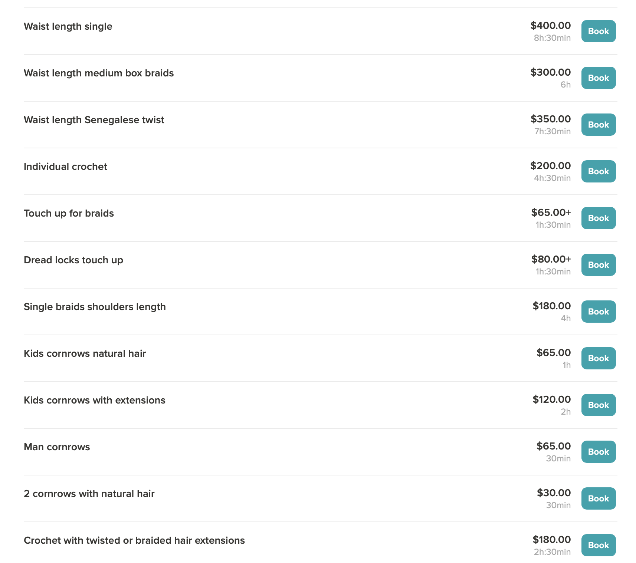The width and height of the screenshot is (636, 563).
Task: Book Touch up for braids
Action: coord(598,218)
